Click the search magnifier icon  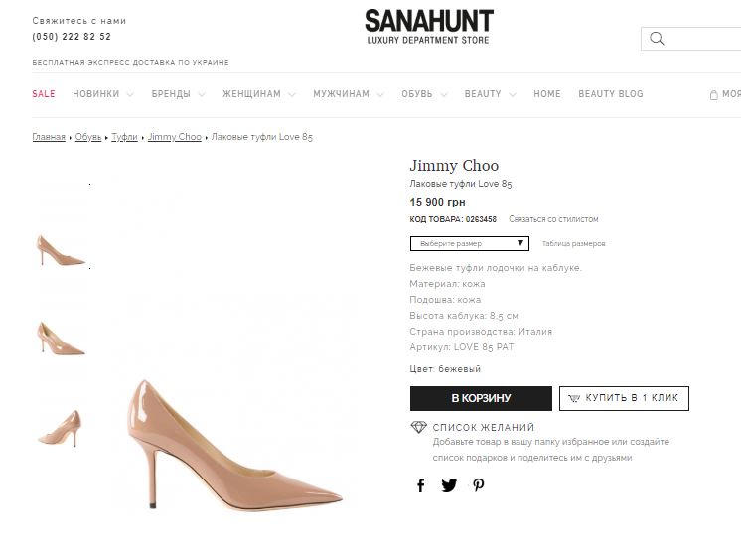[x=657, y=39]
